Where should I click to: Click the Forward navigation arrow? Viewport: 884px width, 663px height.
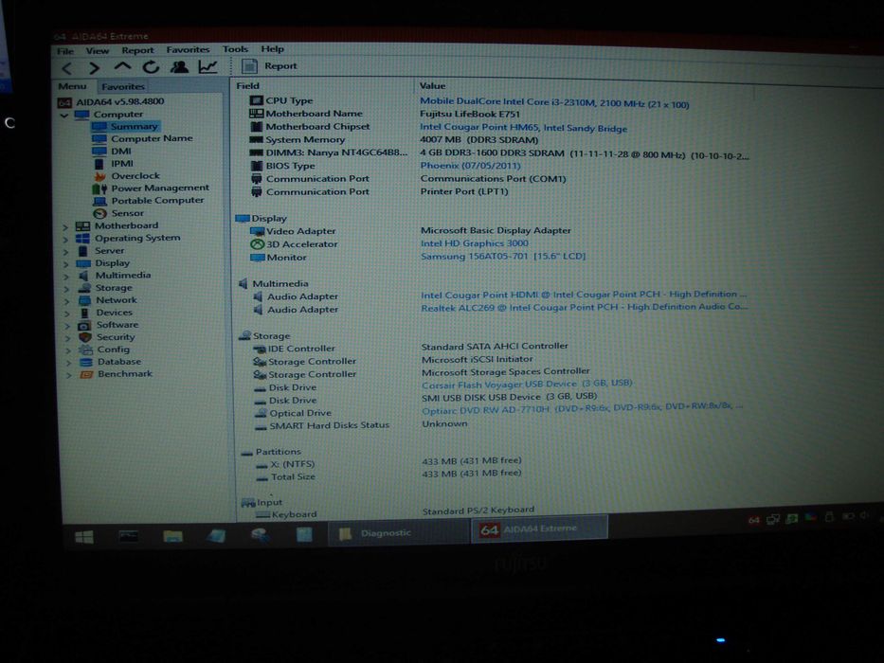pos(94,68)
